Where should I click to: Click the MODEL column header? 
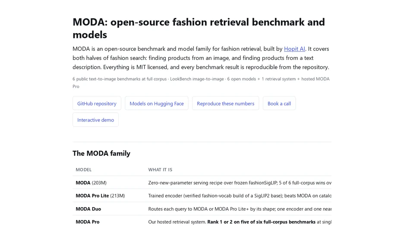[x=83, y=170]
